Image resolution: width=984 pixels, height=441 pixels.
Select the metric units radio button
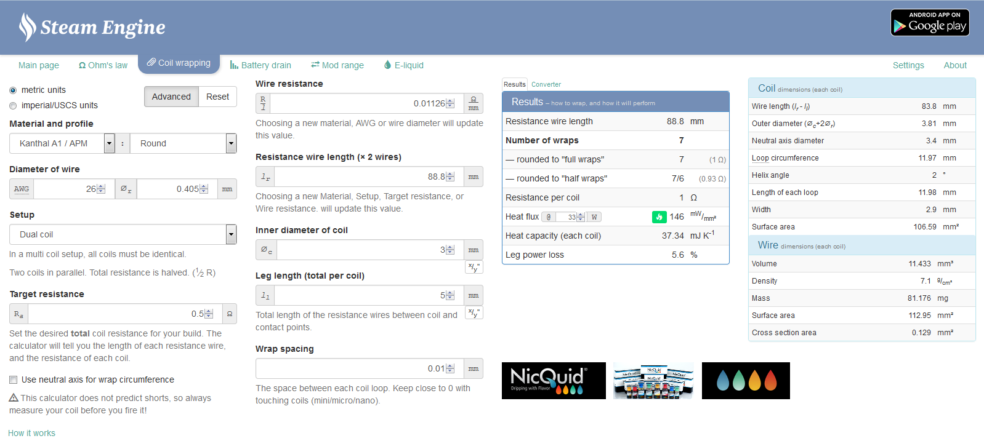(13, 90)
